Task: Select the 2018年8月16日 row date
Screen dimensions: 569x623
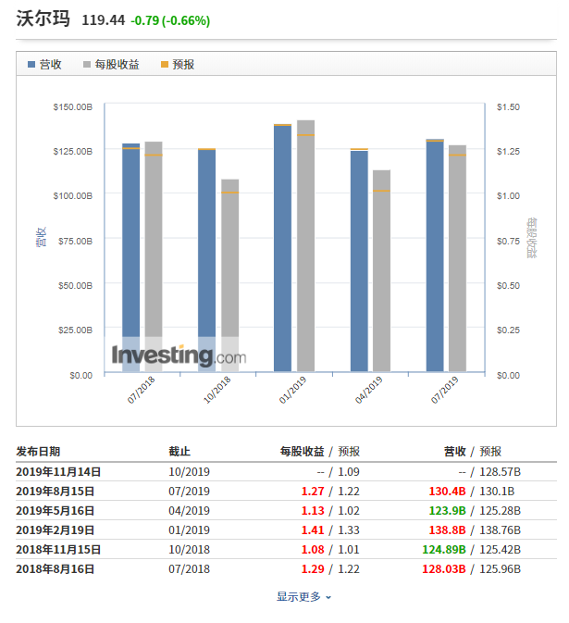Action: click(x=56, y=569)
